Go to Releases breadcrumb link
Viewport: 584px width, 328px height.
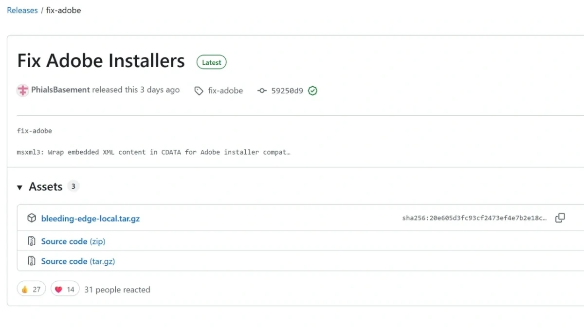click(x=22, y=10)
